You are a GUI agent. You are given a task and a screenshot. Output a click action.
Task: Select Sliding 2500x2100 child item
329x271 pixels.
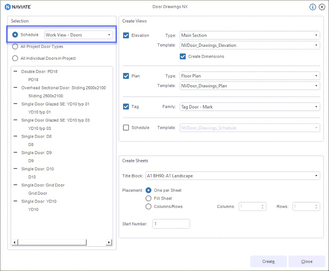(x=46, y=96)
